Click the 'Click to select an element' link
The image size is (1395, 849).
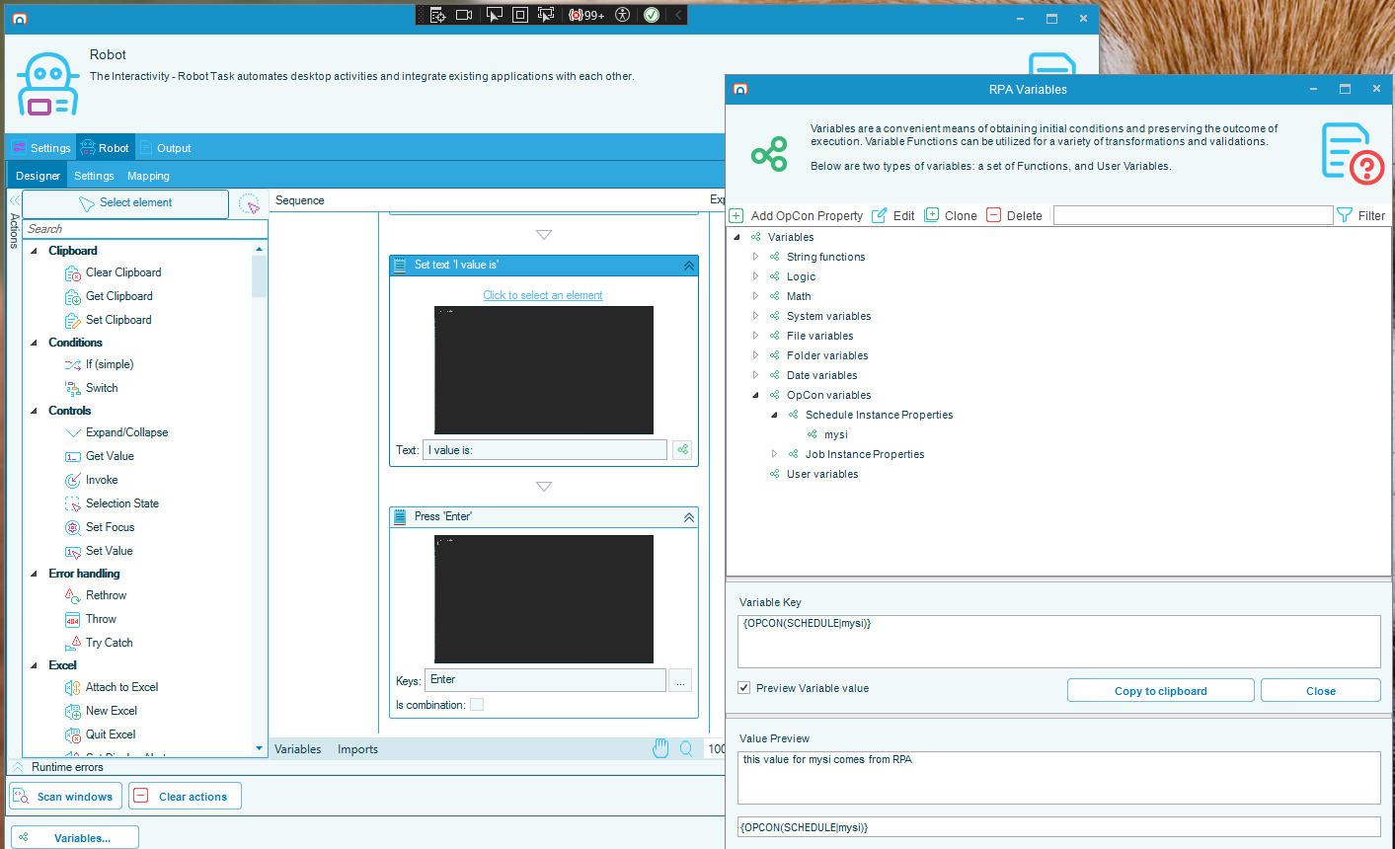[543, 294]
